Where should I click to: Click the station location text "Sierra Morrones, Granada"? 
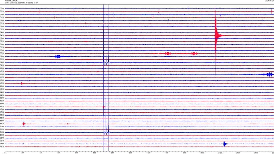pos(15,3)
